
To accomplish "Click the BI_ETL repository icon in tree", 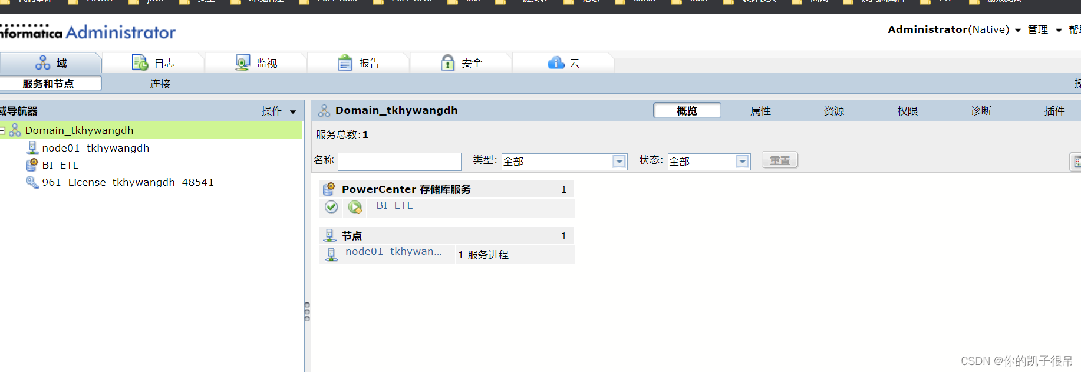I will point(32,165).
